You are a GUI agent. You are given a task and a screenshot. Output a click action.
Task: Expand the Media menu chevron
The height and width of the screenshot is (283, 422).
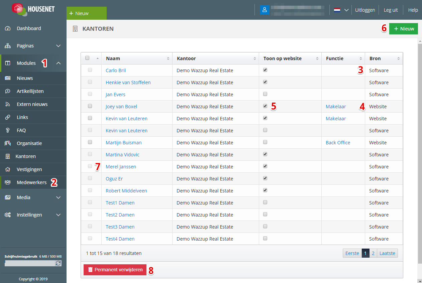click(59, 197)
